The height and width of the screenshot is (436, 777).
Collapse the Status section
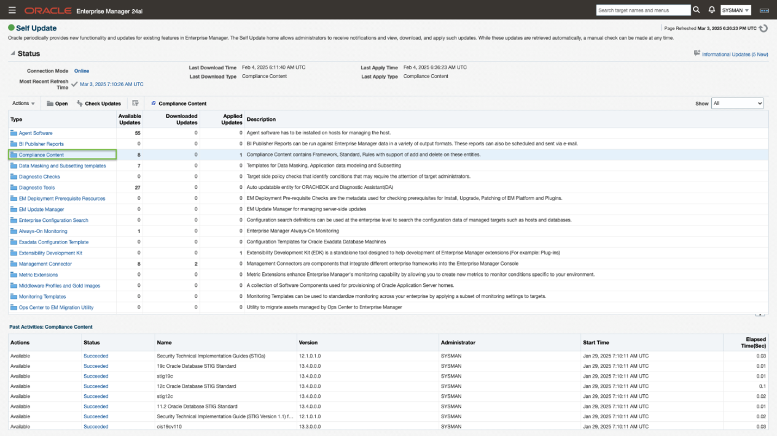point(12,54)
